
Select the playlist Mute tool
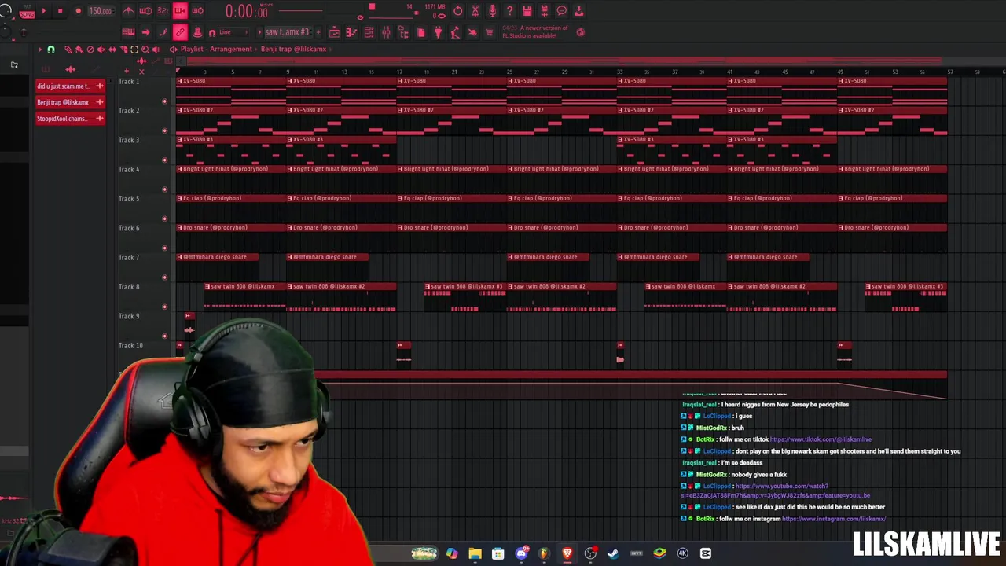coord(101,50)
